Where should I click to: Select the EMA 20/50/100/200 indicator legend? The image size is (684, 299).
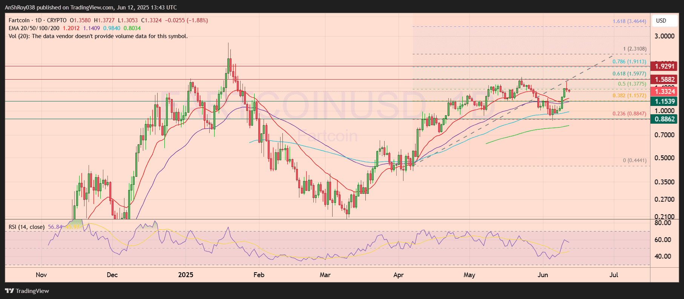pyautogui.click(x=34, y=28)
